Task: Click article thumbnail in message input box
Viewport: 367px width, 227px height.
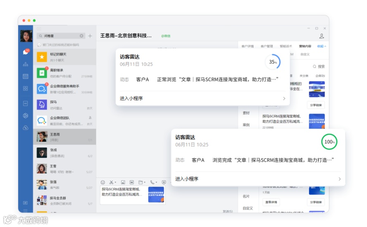Action: tap(156, 194)
